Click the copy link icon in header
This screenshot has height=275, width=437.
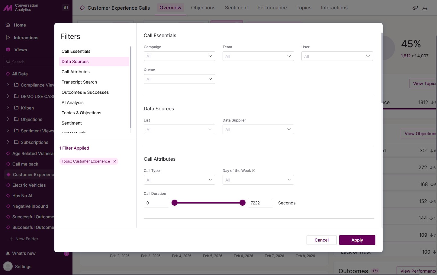tap(415, 8)
